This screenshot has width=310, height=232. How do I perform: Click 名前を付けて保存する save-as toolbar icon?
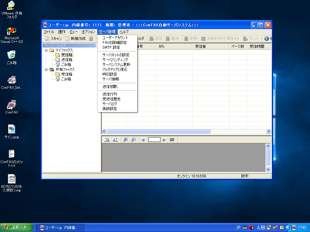click(x=203, y=39)
